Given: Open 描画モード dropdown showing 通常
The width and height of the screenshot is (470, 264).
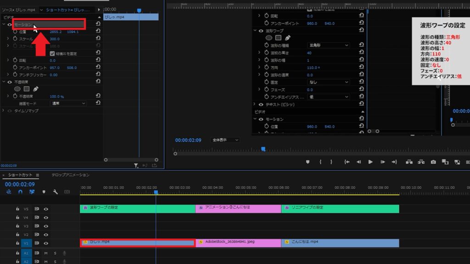Looking at the screenshot, I should click(68, 103).
